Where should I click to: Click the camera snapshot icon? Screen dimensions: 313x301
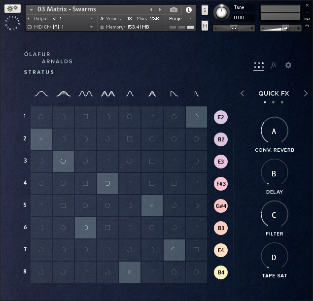(174, 9)
